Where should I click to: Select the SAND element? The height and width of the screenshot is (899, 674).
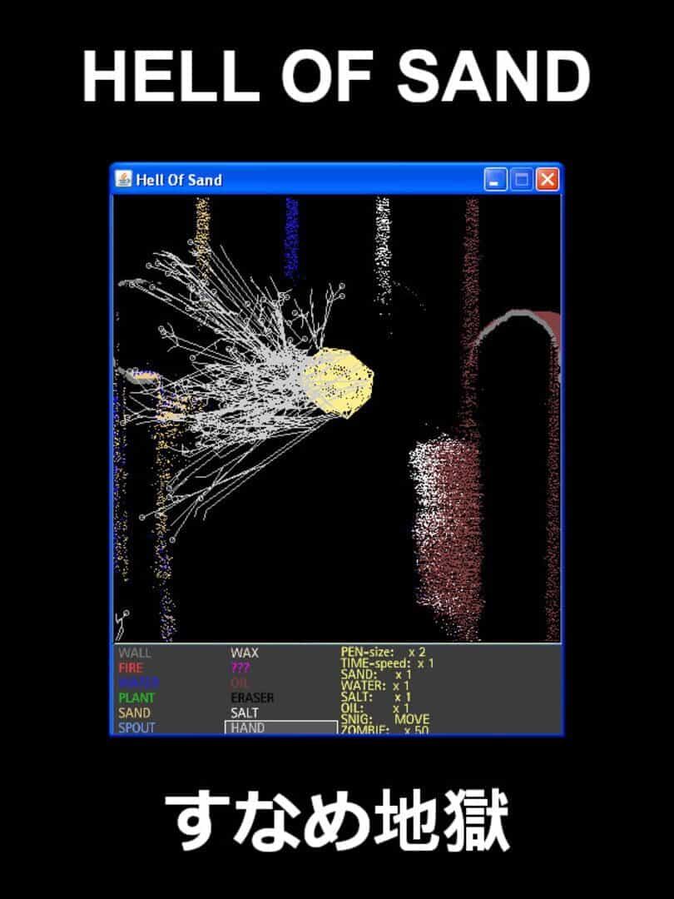coord(134,713)
